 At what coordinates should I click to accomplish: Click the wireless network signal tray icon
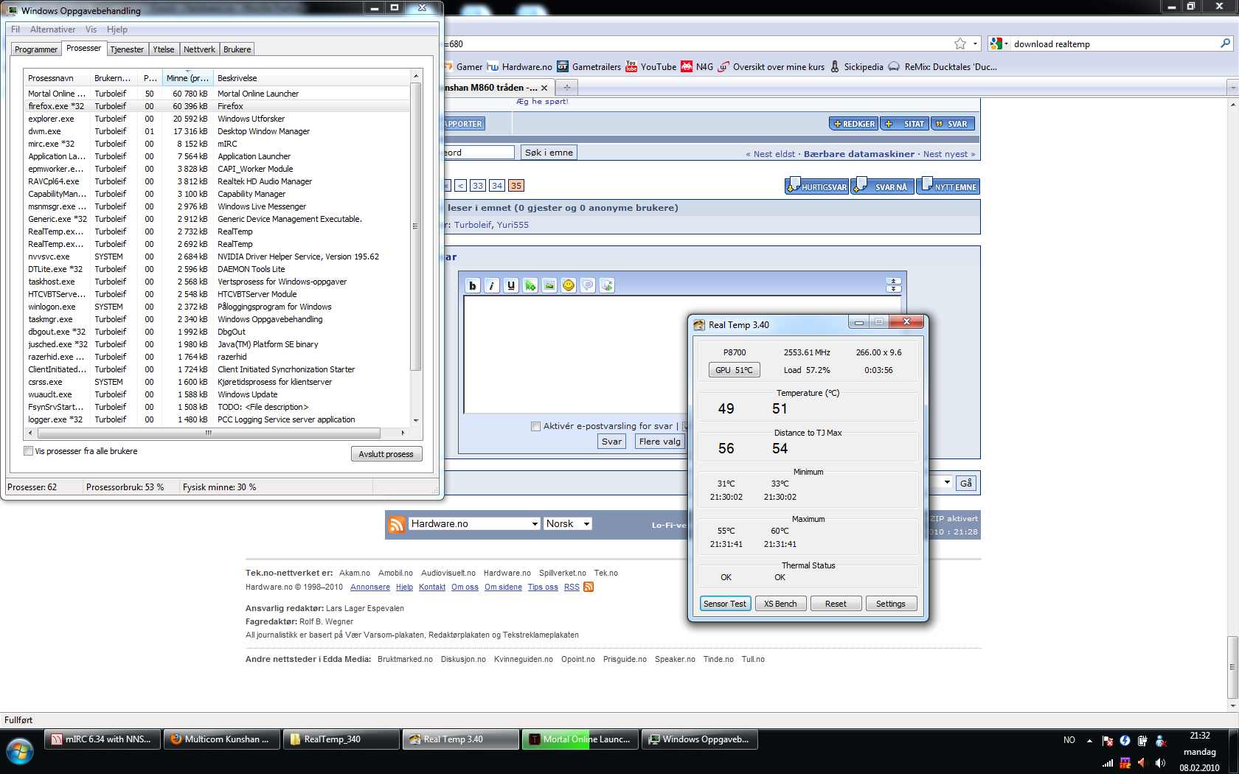(1108, 763)
